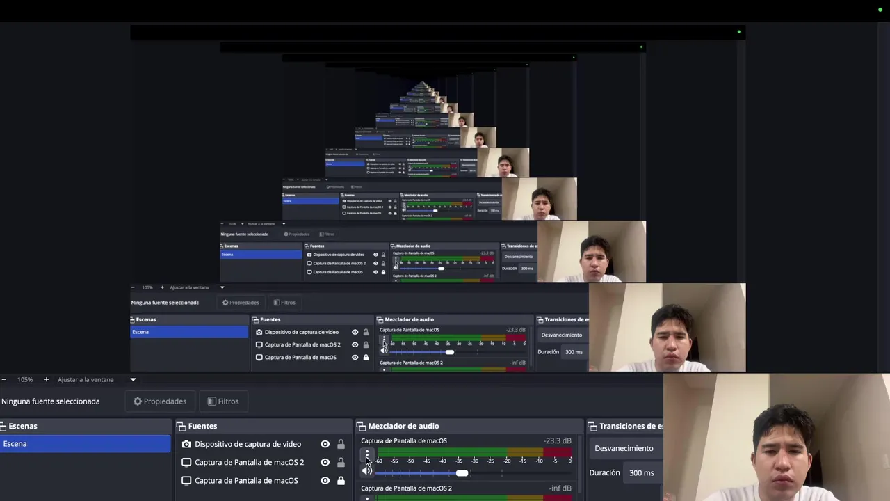Screen dimensions: 890x501
Task: Click the camera icon of Dispositivo de captura de video
Action: 186,444
